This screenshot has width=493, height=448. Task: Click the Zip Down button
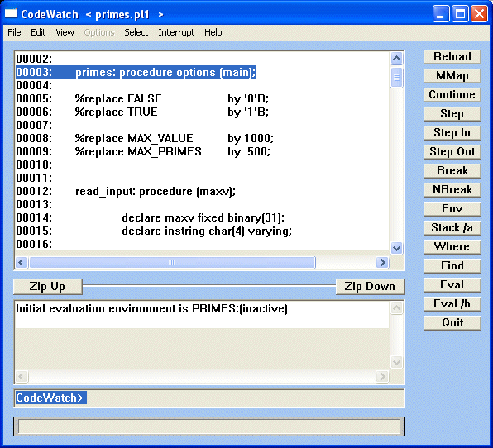370,287
